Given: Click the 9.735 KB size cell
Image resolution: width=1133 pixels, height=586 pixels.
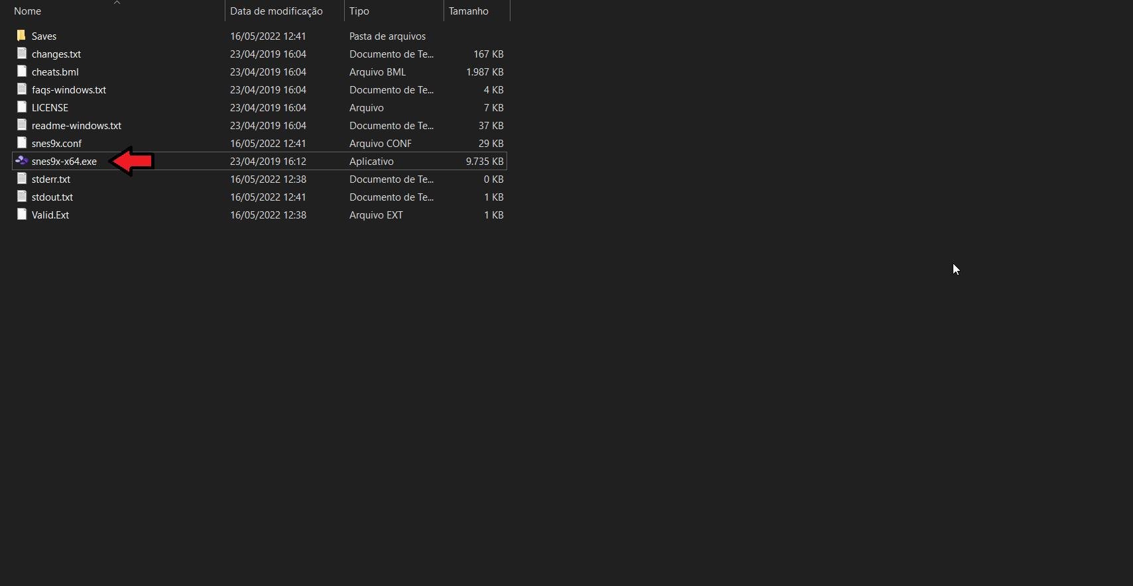Looking at the screenshot, I should click(485, 162).
